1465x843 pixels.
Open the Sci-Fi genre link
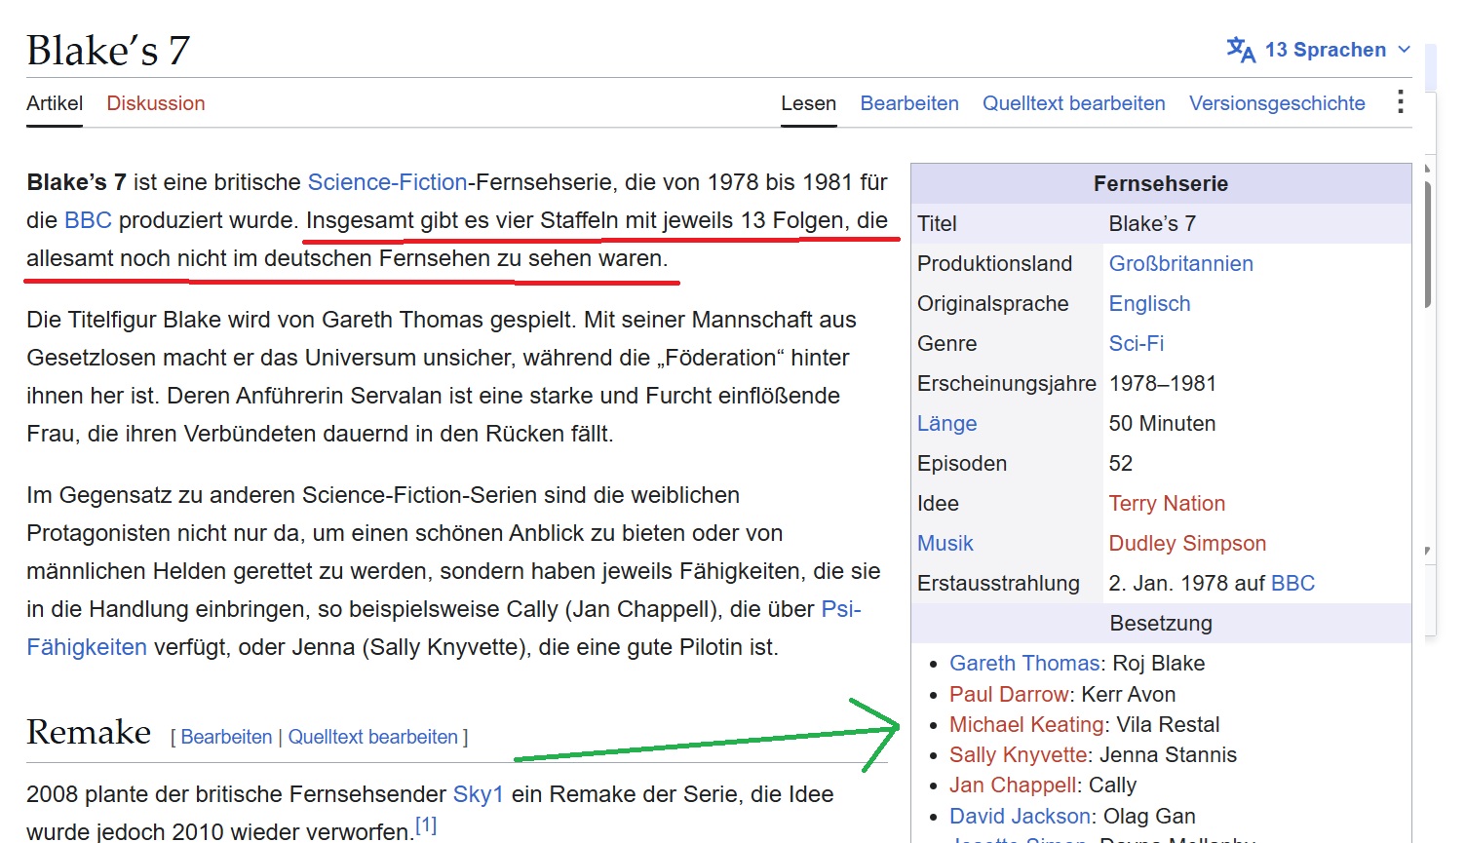[x=1136, y=343]
